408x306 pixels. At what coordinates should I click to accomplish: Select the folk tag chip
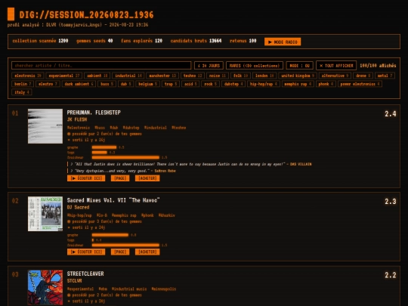(x=240, y=76)
